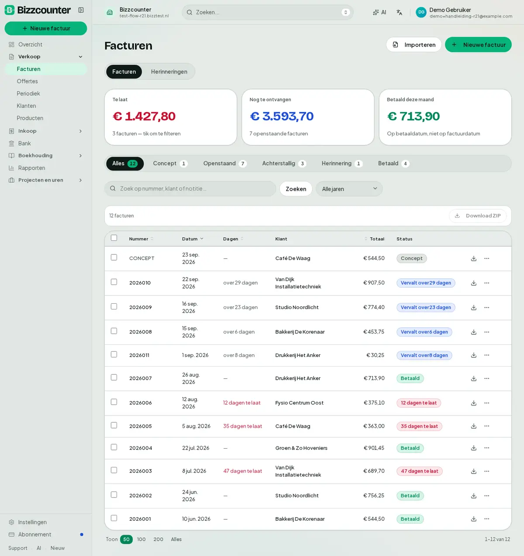Switch to the Herinneringen tab
The image size is (524, 556).
point(169,72)
